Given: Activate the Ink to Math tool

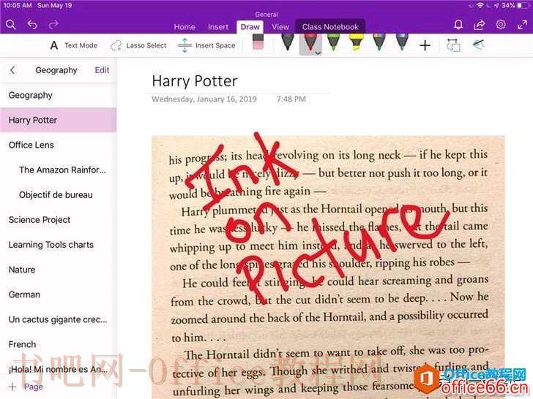Looking at the screenshot, I should pos(479,45).
